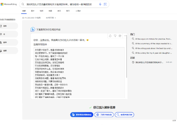The image size is (177, 125).
Task: Click the 你已加入候补名单 waitlist message
Action: click(x=104, y=107)
